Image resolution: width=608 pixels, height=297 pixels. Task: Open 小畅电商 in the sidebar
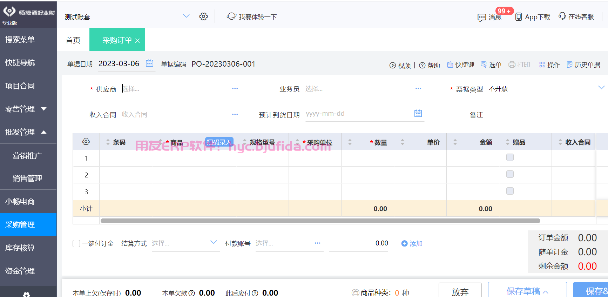pyautogui.click(x=28, y=202)
